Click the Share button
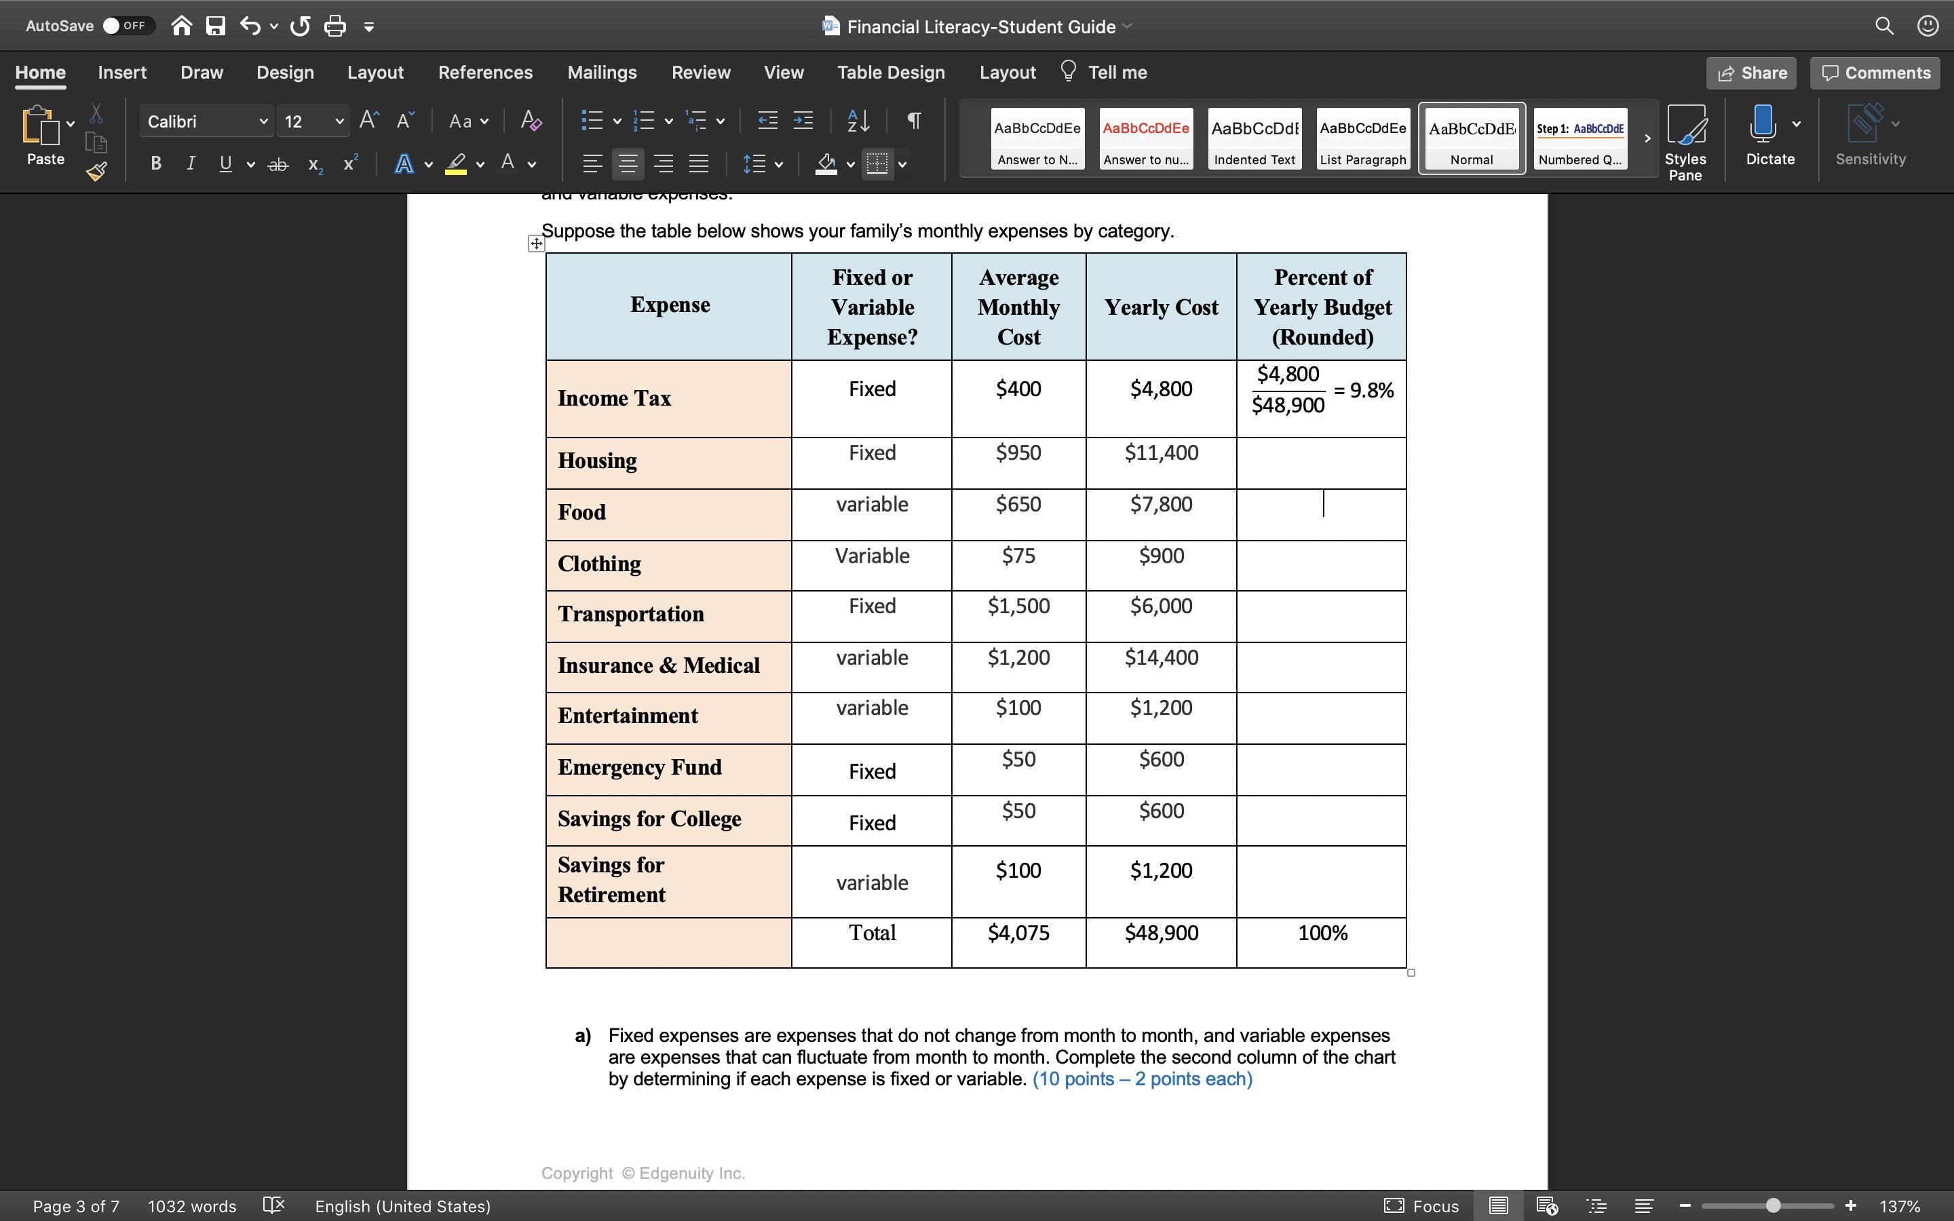Image resolution: width=1954 pixels, height=1221 pixels. tap(1750, 73)
